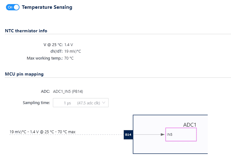Click the NTC thermistor info section header

coord(26,31)
